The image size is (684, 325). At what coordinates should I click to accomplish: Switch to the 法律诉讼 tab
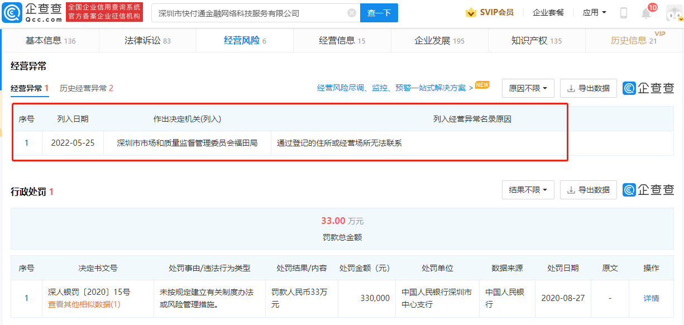(147, 40)
